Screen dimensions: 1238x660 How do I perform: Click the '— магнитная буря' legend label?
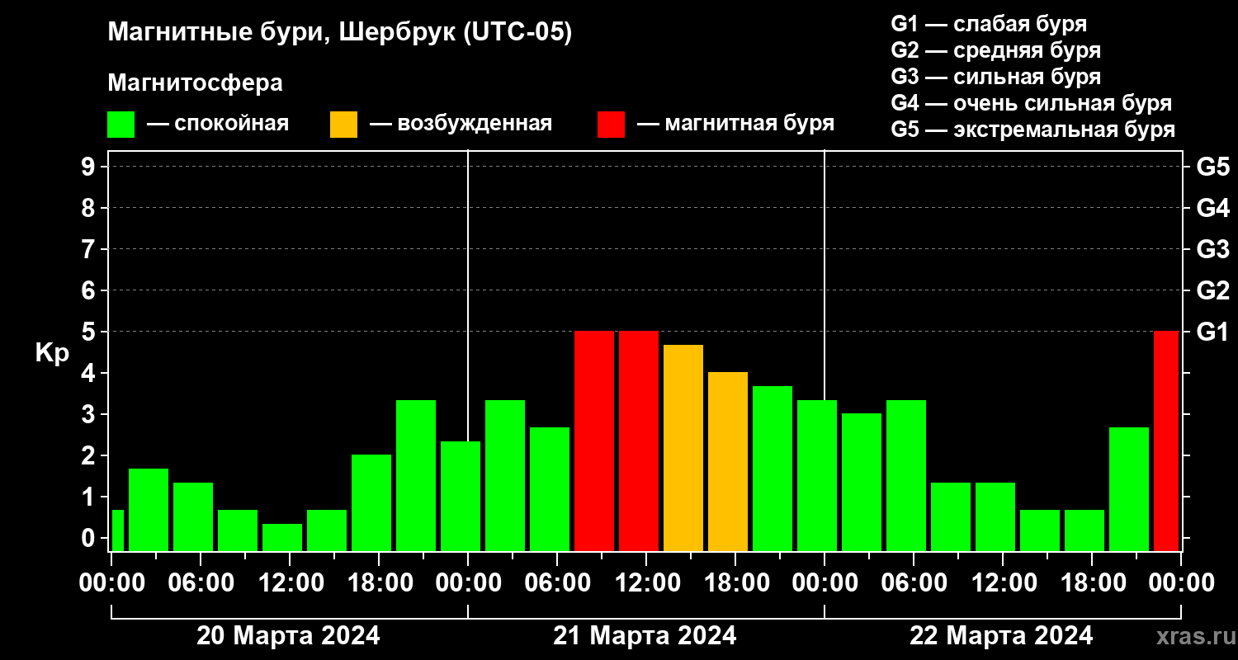pyautogui.click(x=735, y=124)
